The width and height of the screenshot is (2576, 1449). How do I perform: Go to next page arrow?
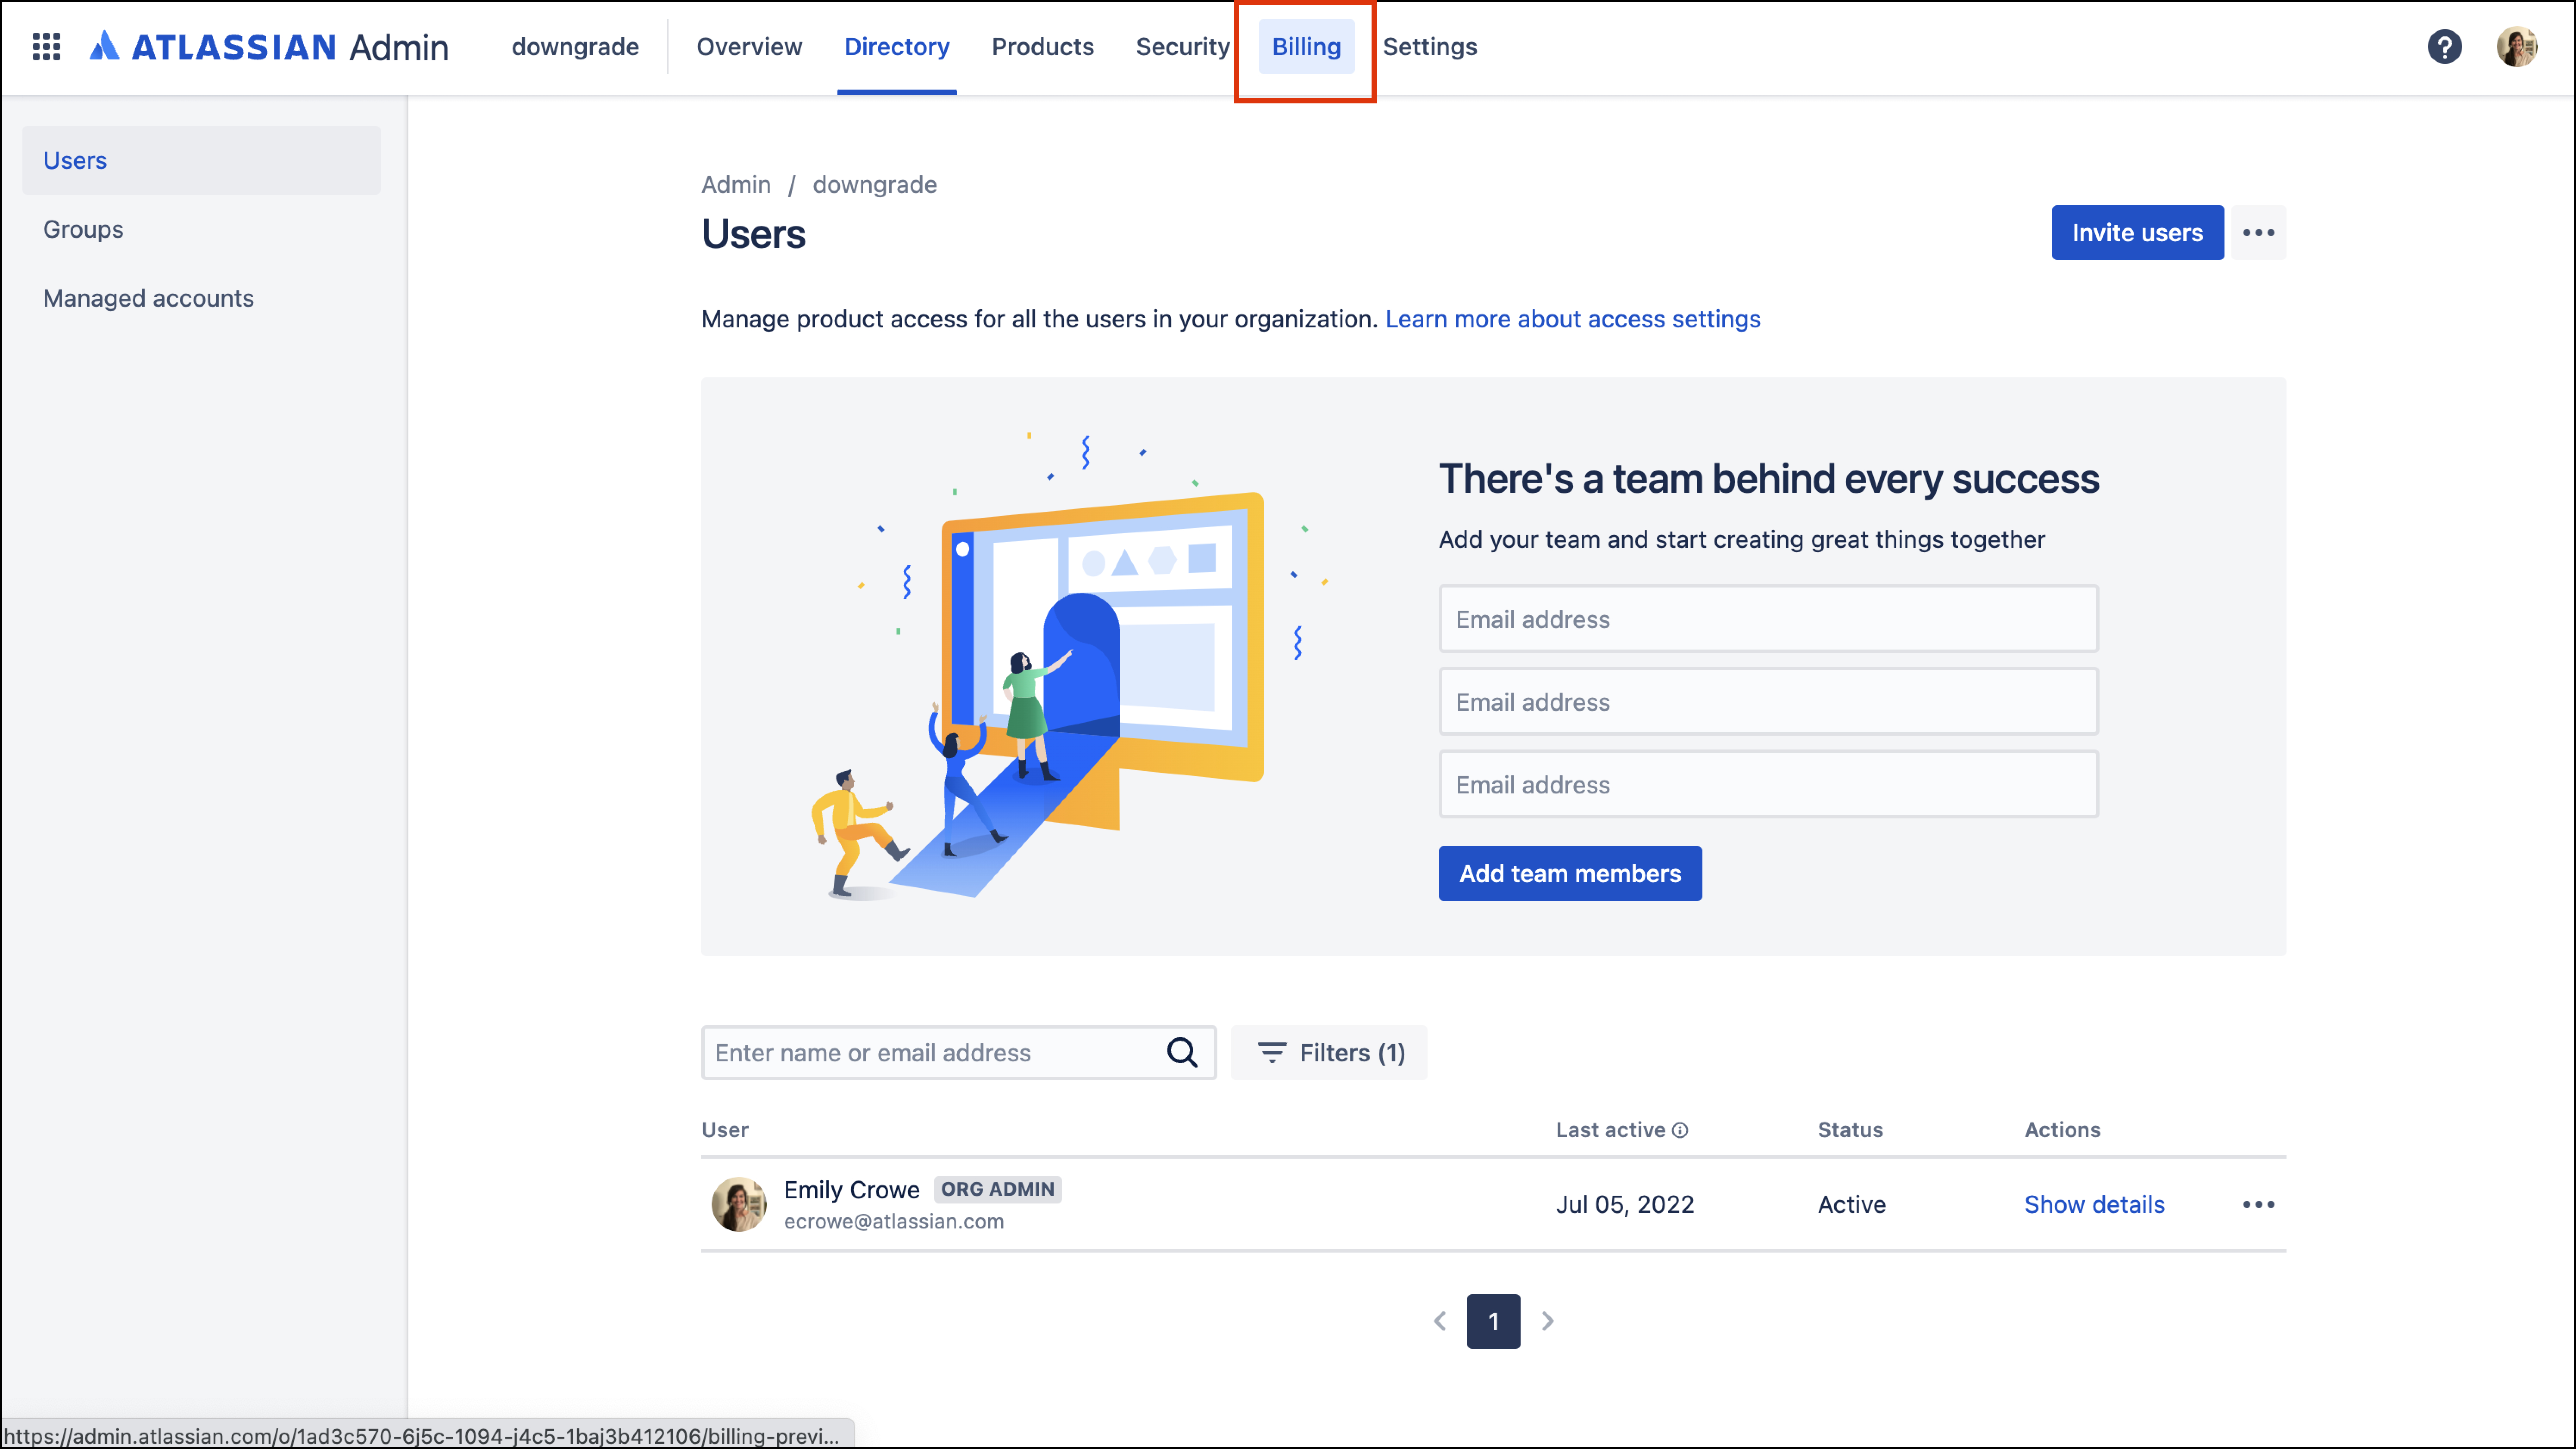1547,1321
